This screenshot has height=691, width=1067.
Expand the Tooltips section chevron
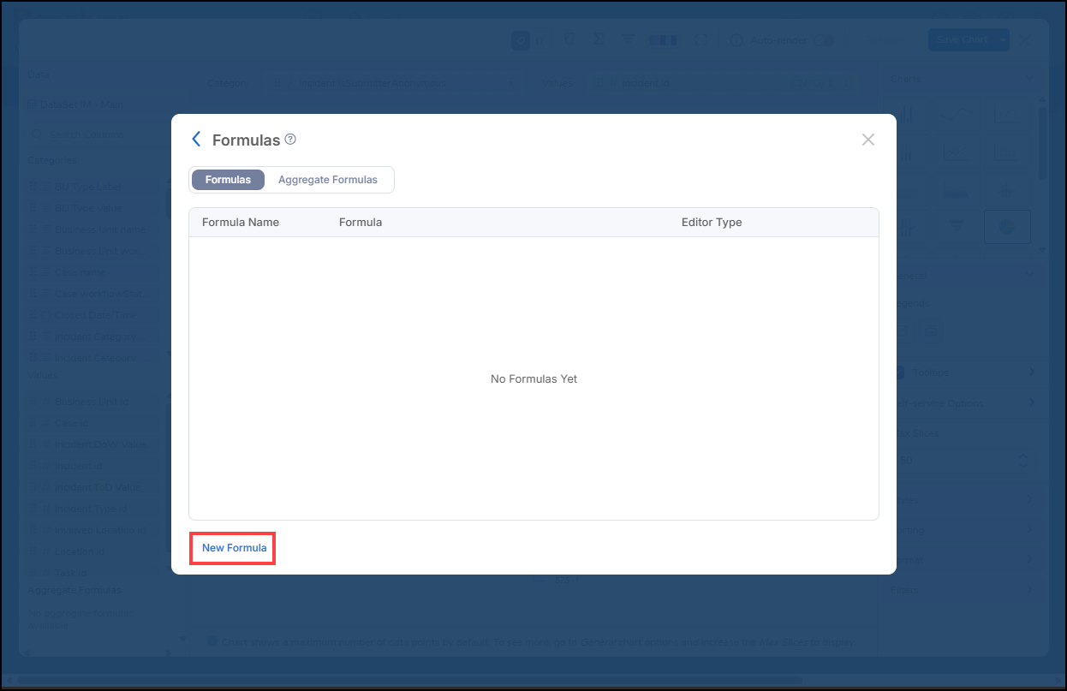pyautogui.click(x=1031, y=372)
